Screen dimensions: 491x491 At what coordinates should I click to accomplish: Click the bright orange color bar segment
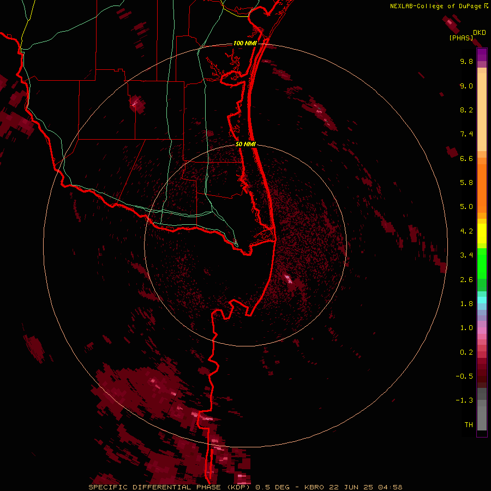pos(482,188)
